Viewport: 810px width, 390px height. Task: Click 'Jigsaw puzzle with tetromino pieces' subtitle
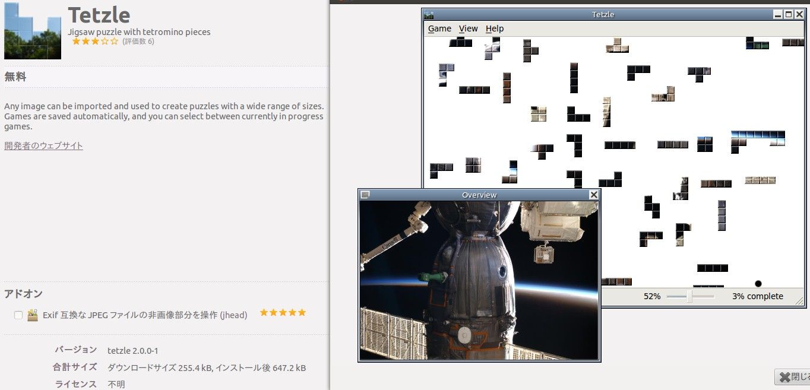[139, 32]
